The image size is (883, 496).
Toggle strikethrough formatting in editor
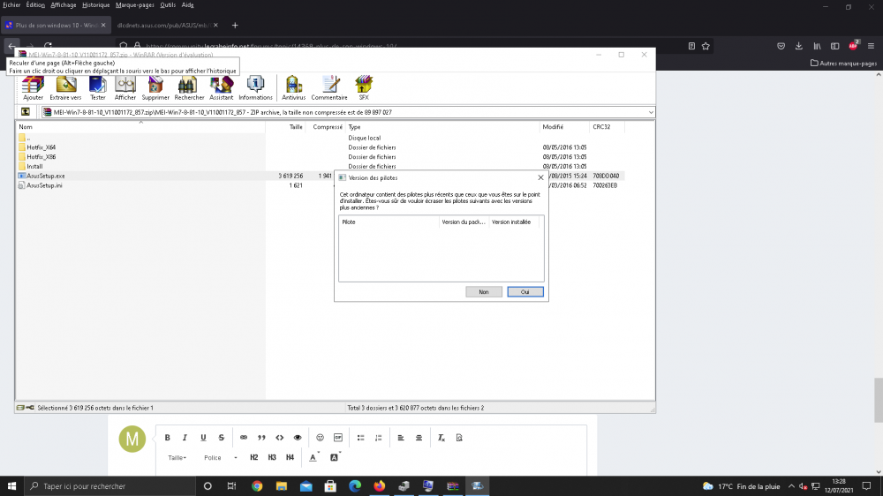pos(220,438)
